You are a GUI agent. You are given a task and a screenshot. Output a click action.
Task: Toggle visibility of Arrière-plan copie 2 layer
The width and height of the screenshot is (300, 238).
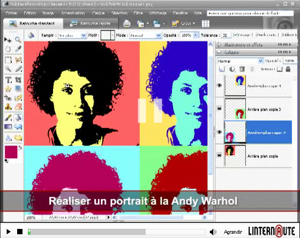point(220,132)
